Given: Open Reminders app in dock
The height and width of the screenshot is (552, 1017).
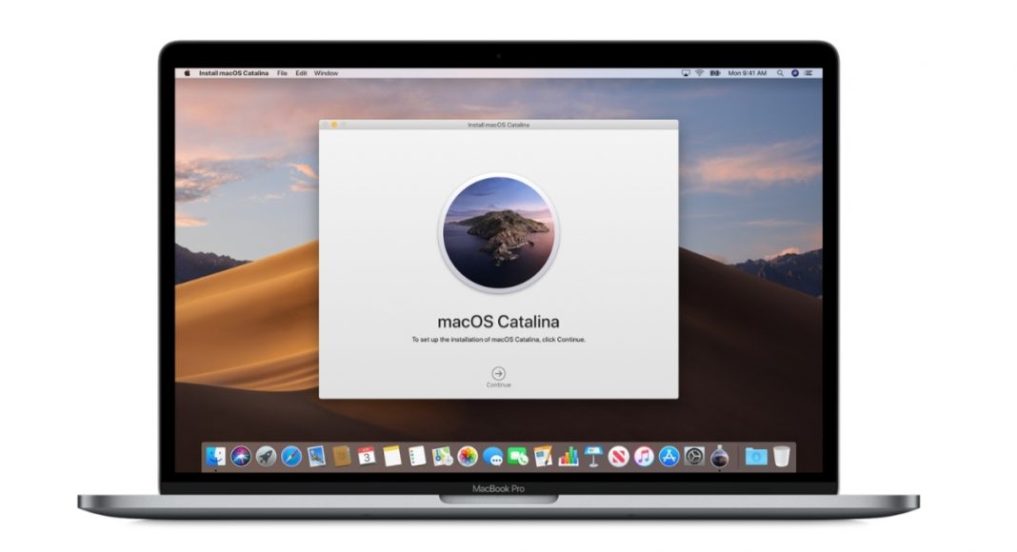Looking at the screenshot, I should click(417, 457).
